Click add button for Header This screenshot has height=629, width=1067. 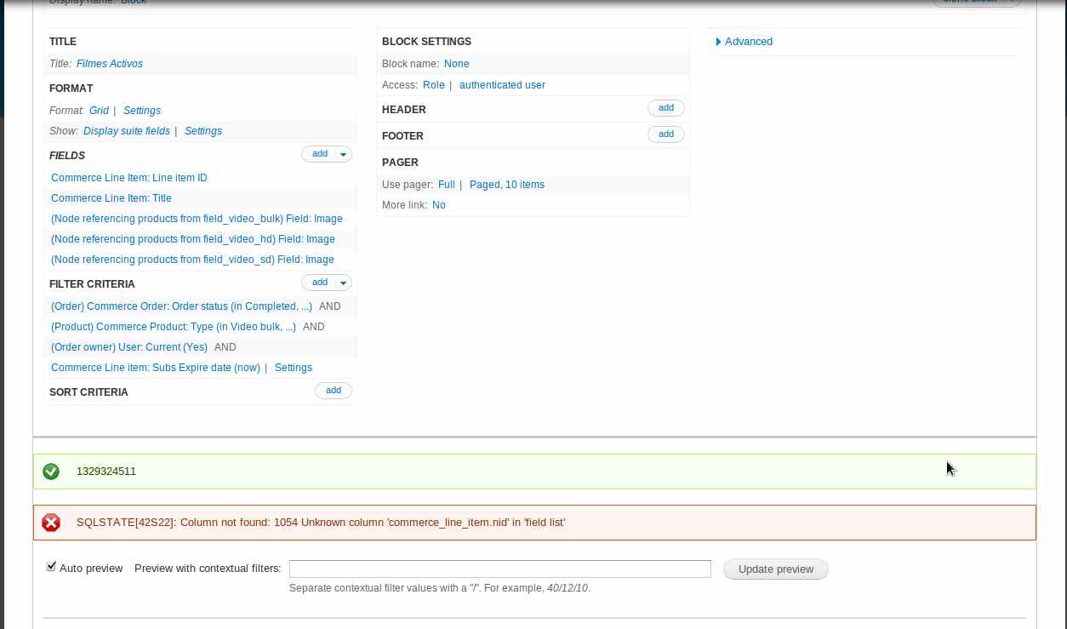[666, 108]
